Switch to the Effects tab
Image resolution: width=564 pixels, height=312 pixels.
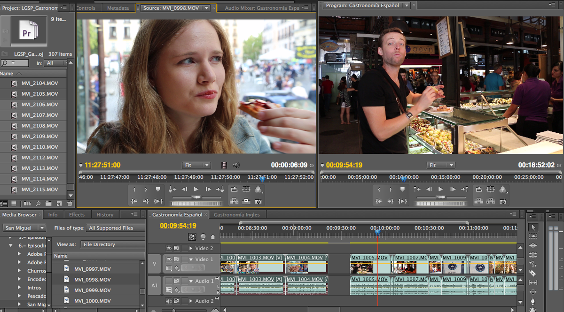pyautogui.click(x=77, y=215)
